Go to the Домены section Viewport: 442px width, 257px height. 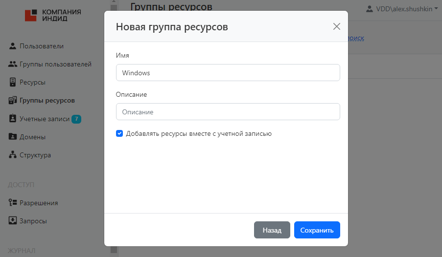[x=33, y=137]
